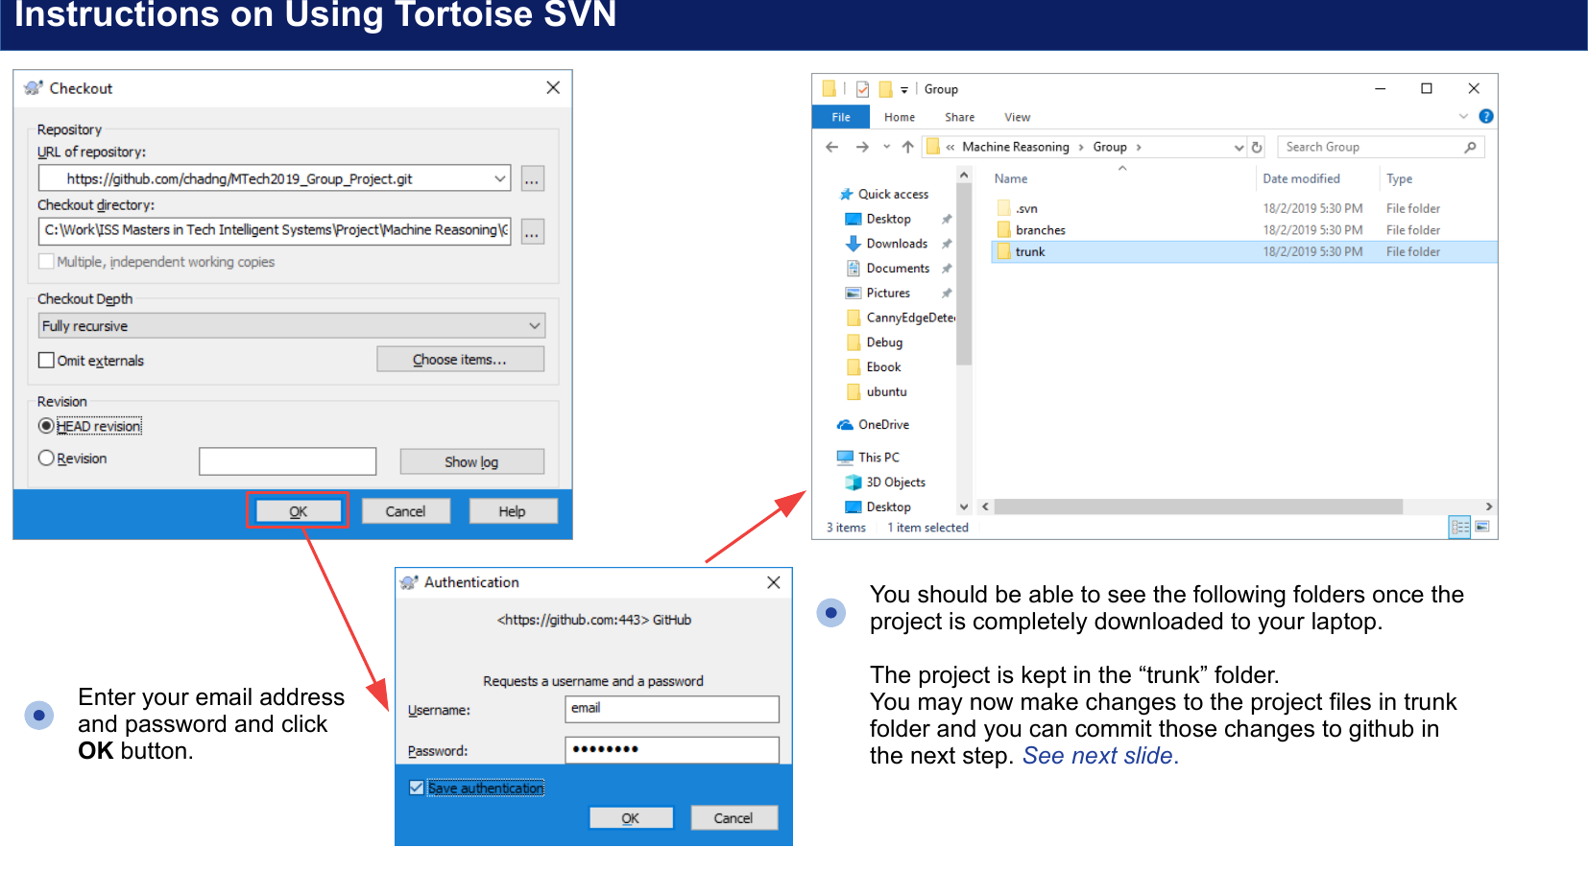Click the pin icon next to Downloads
Image resolution: width=1588 pixels, height=871 pixels.
pyautogui.click(x=947, y=243)
